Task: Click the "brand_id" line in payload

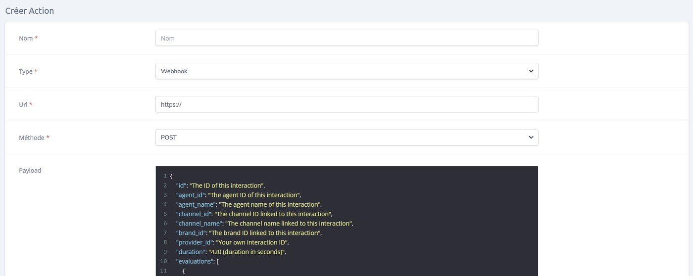Action: point(247,232)
